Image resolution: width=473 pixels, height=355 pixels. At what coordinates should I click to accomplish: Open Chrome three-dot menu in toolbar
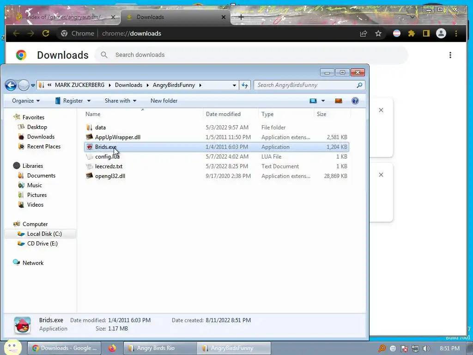(456, 33)
